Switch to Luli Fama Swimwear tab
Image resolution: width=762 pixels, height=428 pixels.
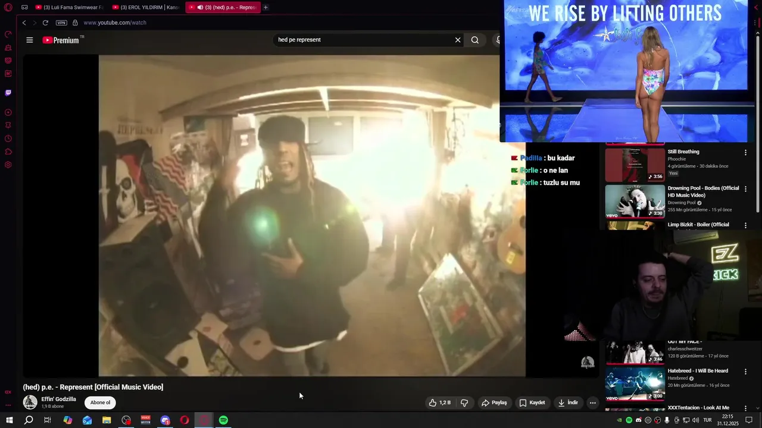pos(69,7)
